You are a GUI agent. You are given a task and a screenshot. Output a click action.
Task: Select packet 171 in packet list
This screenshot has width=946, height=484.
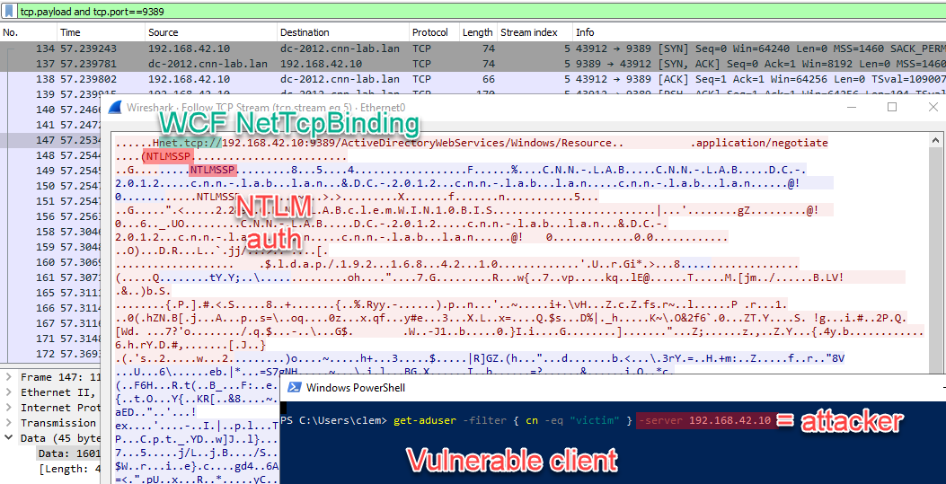51,337
